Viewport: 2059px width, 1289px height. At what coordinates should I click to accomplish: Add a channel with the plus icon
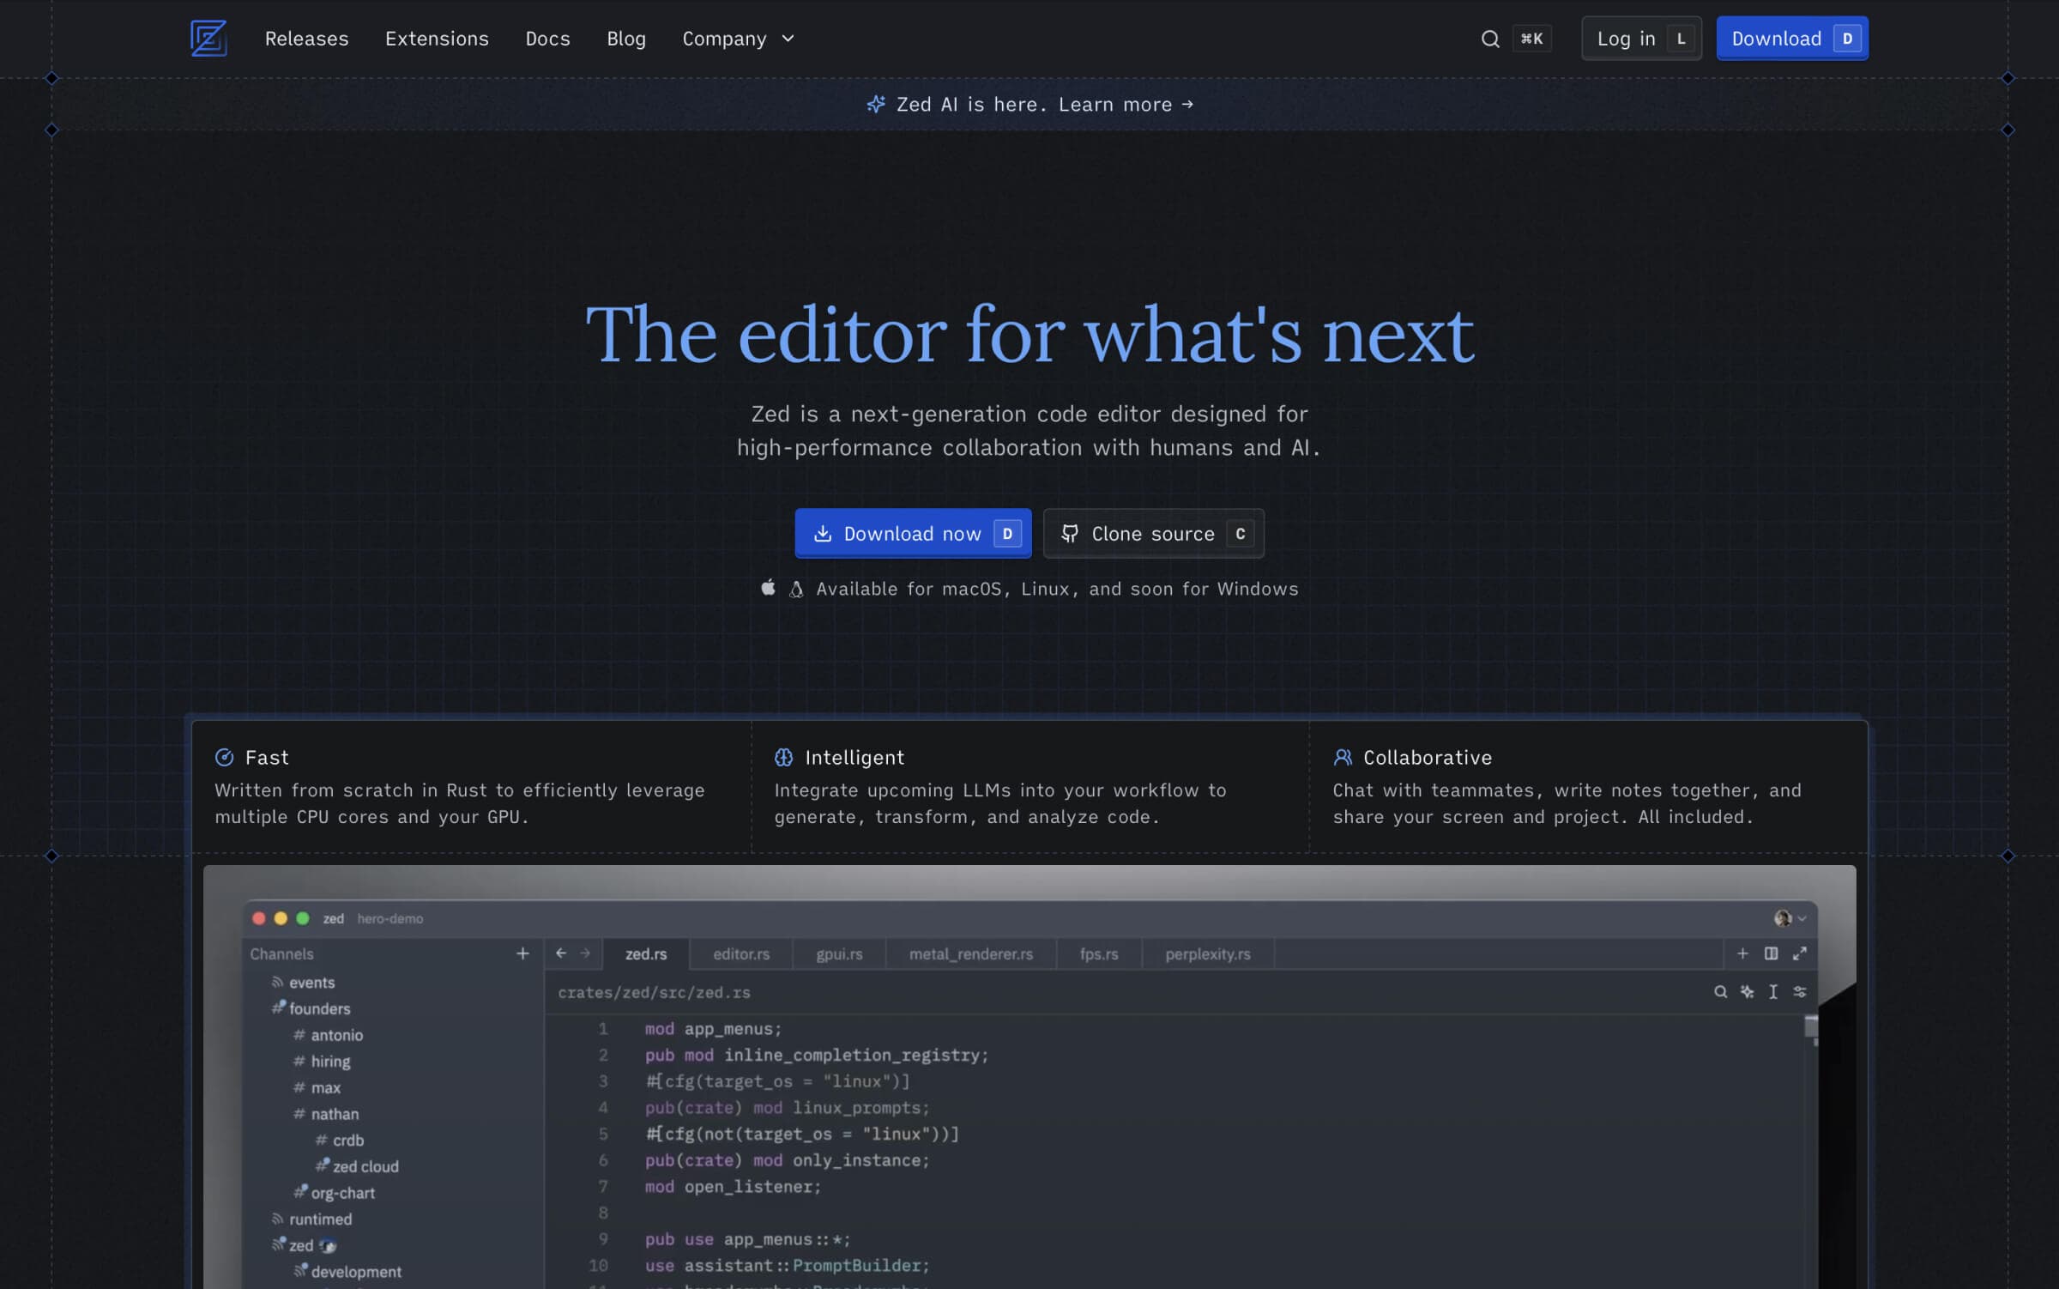point(522,953)
